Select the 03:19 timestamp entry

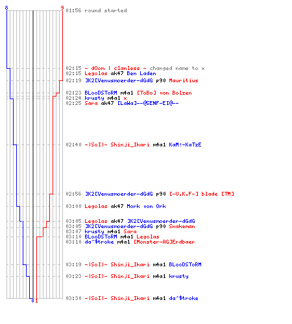tap(73, 264)
